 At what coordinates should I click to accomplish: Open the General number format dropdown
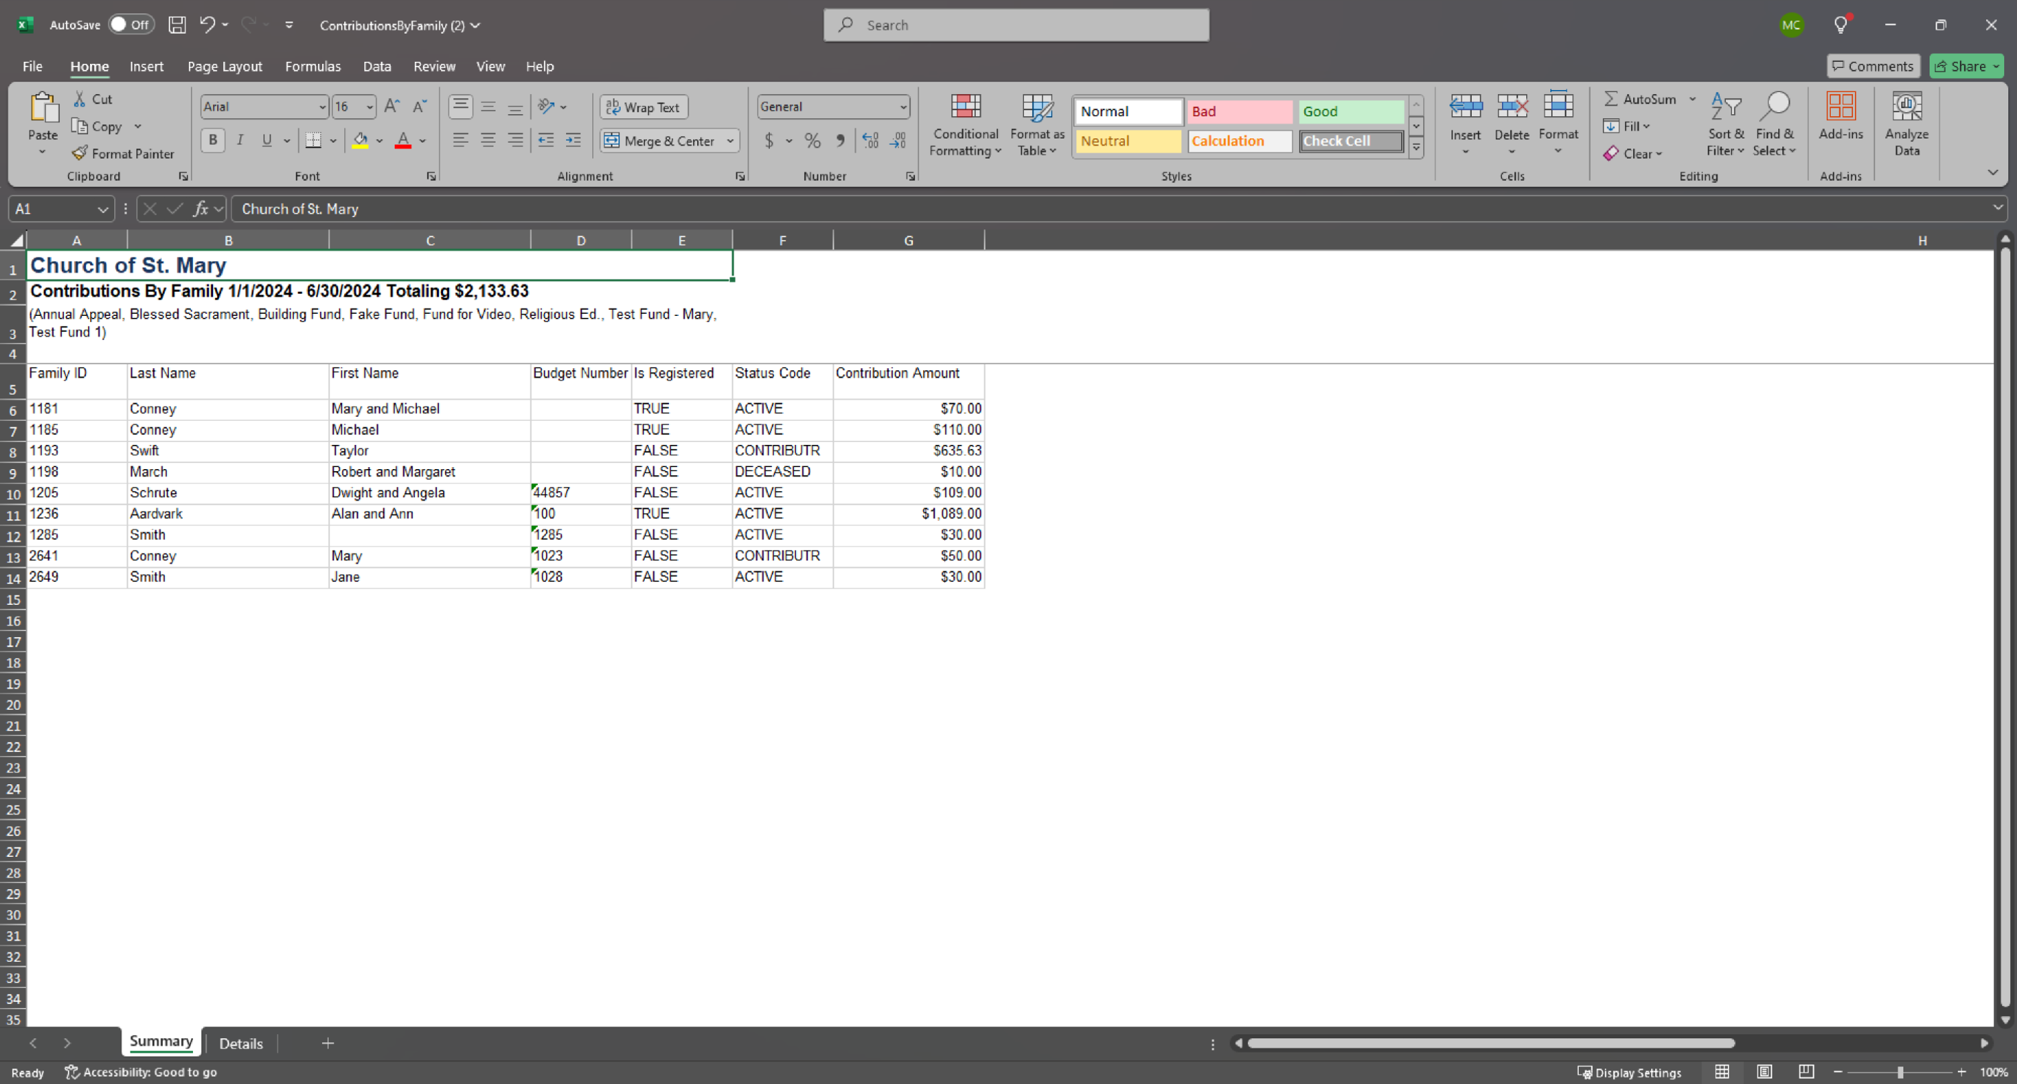(903, 108)
